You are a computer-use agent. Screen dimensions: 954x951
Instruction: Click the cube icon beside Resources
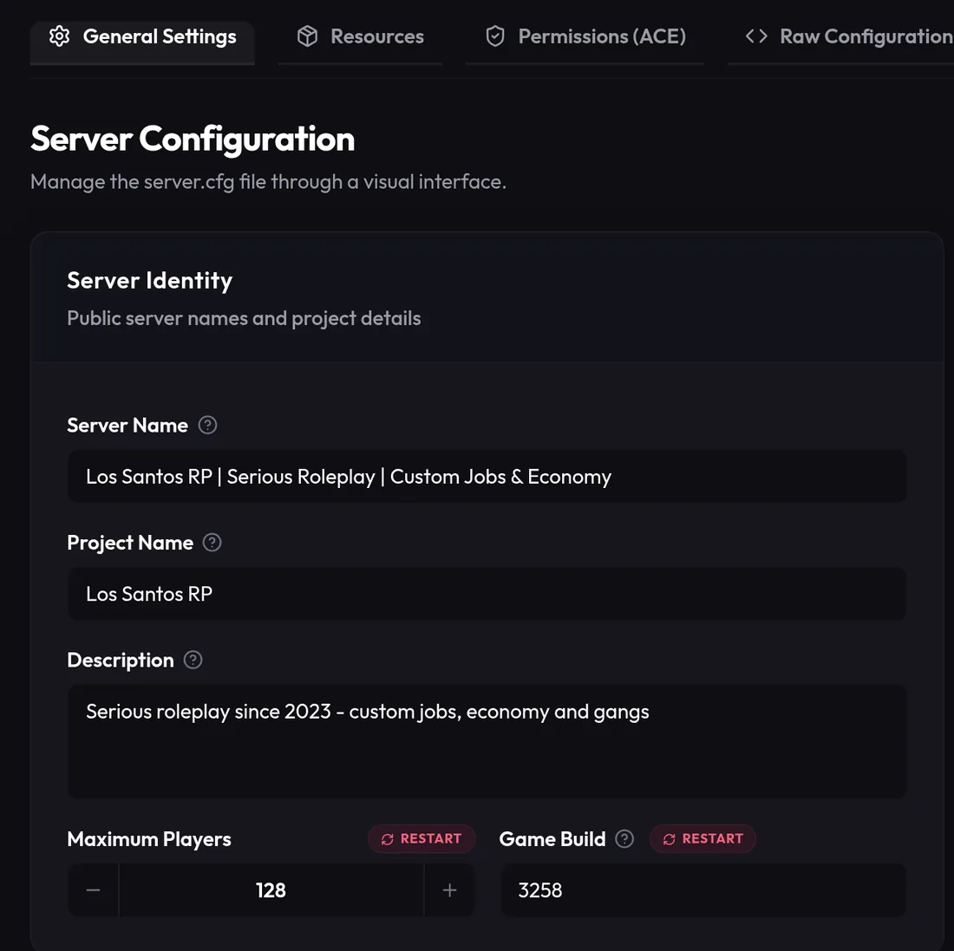pyautogui.click(x=307, y=36)
